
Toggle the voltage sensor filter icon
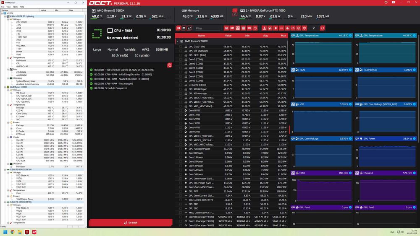click(x=270, y=28)
